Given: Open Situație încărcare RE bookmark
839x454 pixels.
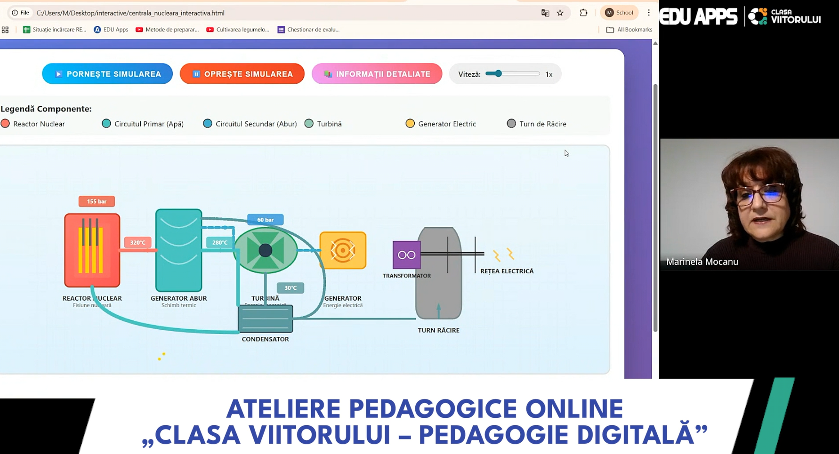Looking at the screenshot, I should point(55,30).
